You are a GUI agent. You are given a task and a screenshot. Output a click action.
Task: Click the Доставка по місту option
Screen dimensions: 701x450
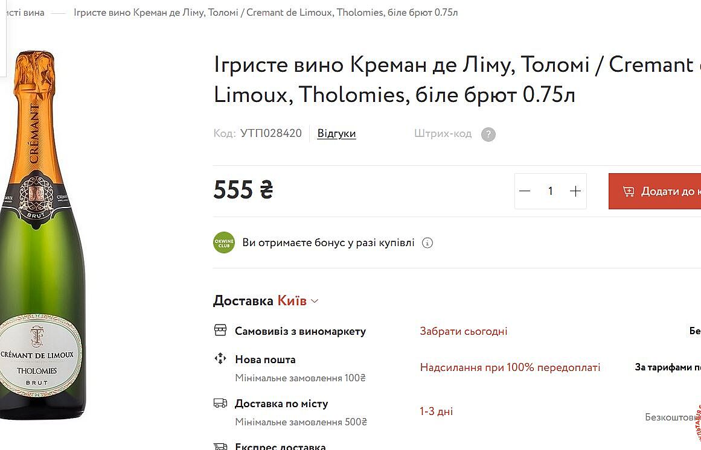[281, 404]
